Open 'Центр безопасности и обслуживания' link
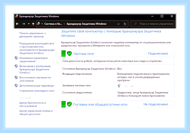The image size is (190, 133). (33, 104)
